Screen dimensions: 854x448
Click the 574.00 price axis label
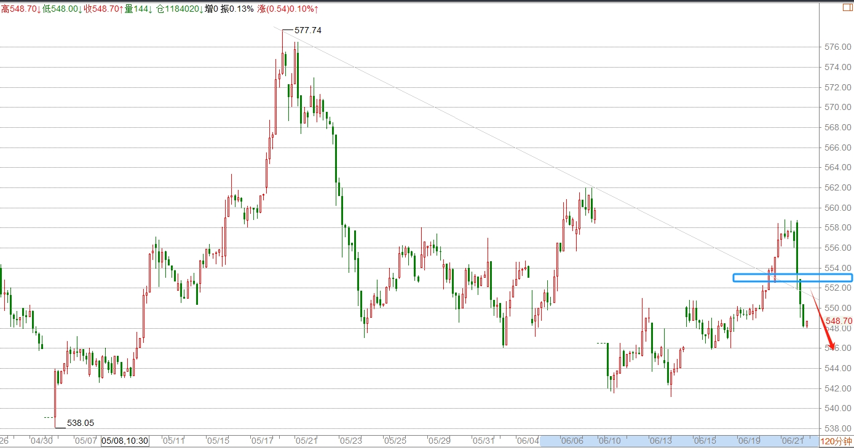(838, 67)
